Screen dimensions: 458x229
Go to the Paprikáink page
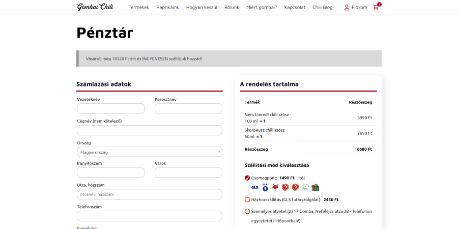point(167,7)
